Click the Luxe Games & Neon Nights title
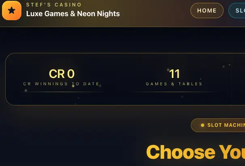The height and width of the screenshot is (166, 245). 73,14
